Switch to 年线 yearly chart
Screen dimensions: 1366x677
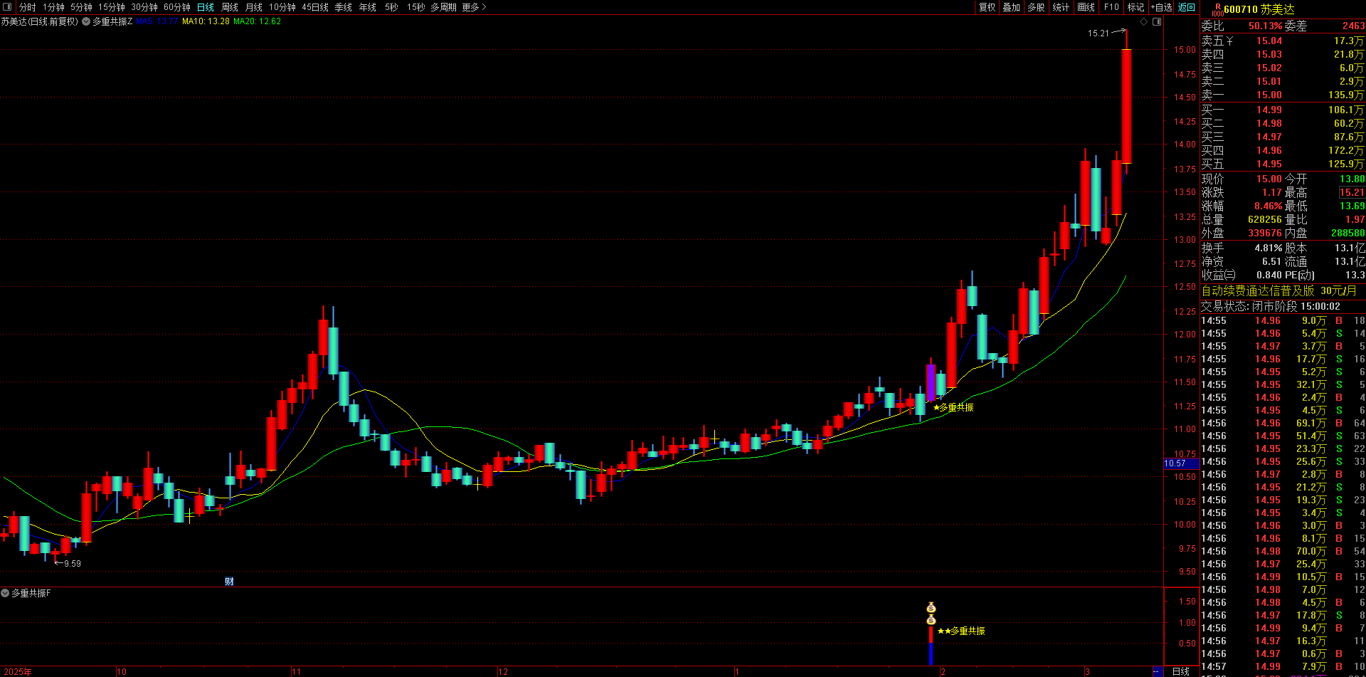pyautogui.click(x=368, y=7)
